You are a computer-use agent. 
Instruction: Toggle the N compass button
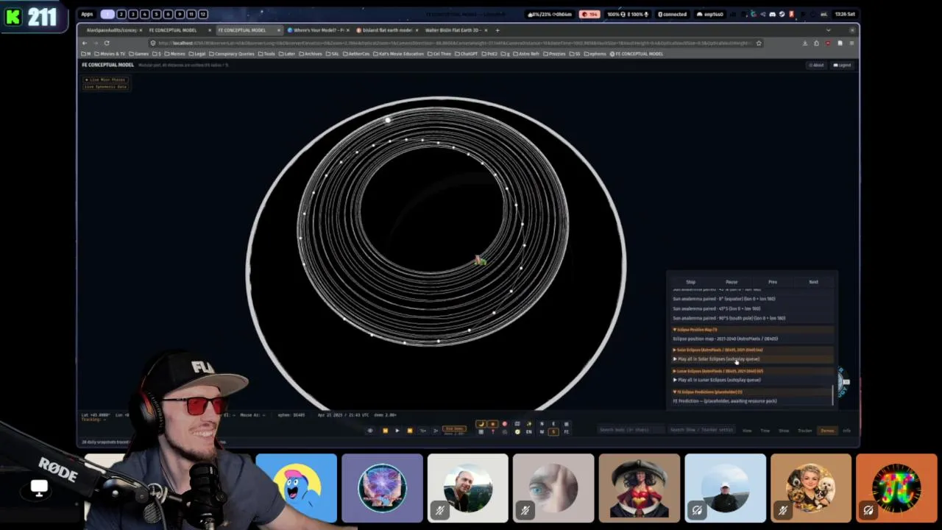(x=542, y=424)
